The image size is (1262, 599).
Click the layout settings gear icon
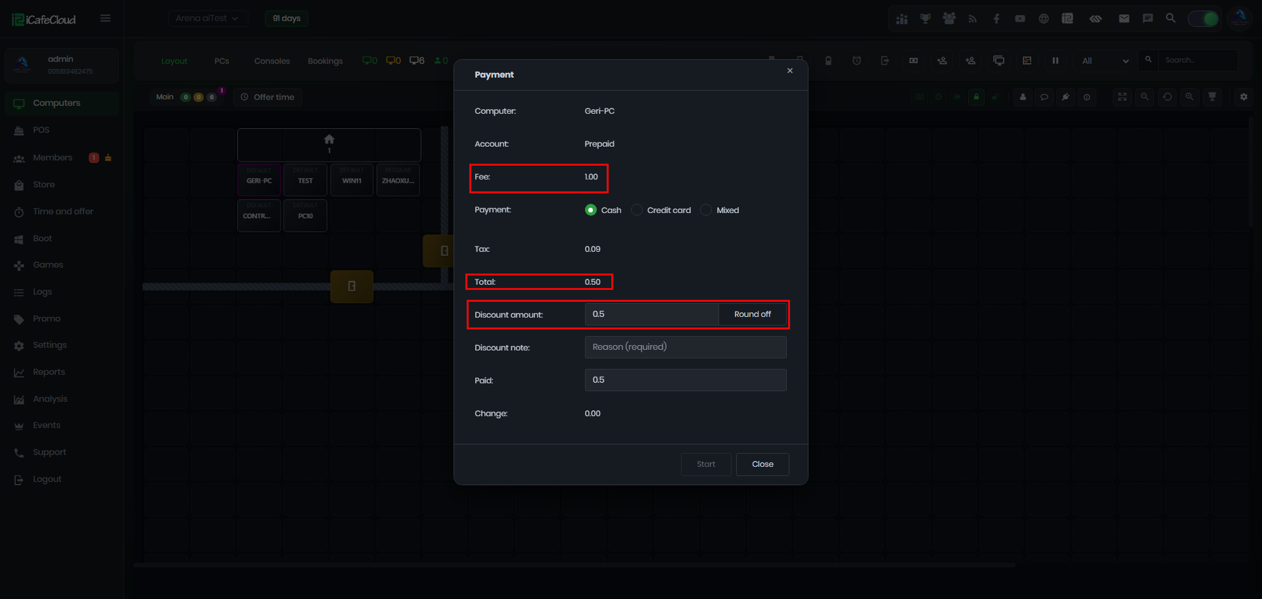coord(1244,97)
